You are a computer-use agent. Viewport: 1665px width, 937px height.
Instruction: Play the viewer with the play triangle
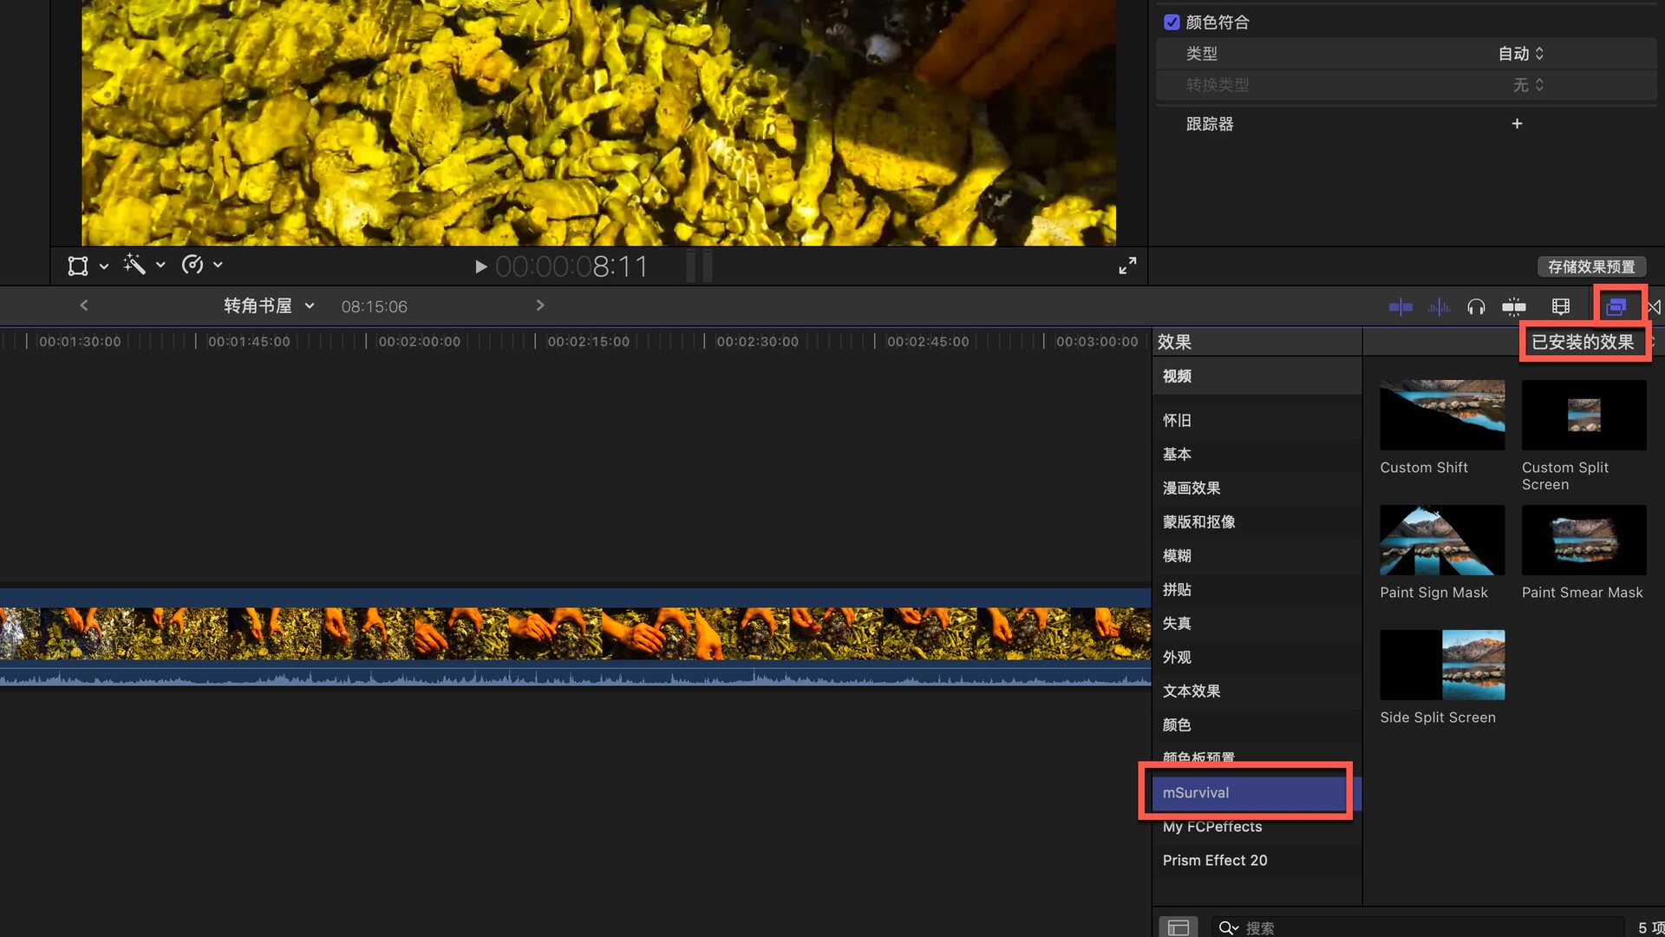click(480, 266)
